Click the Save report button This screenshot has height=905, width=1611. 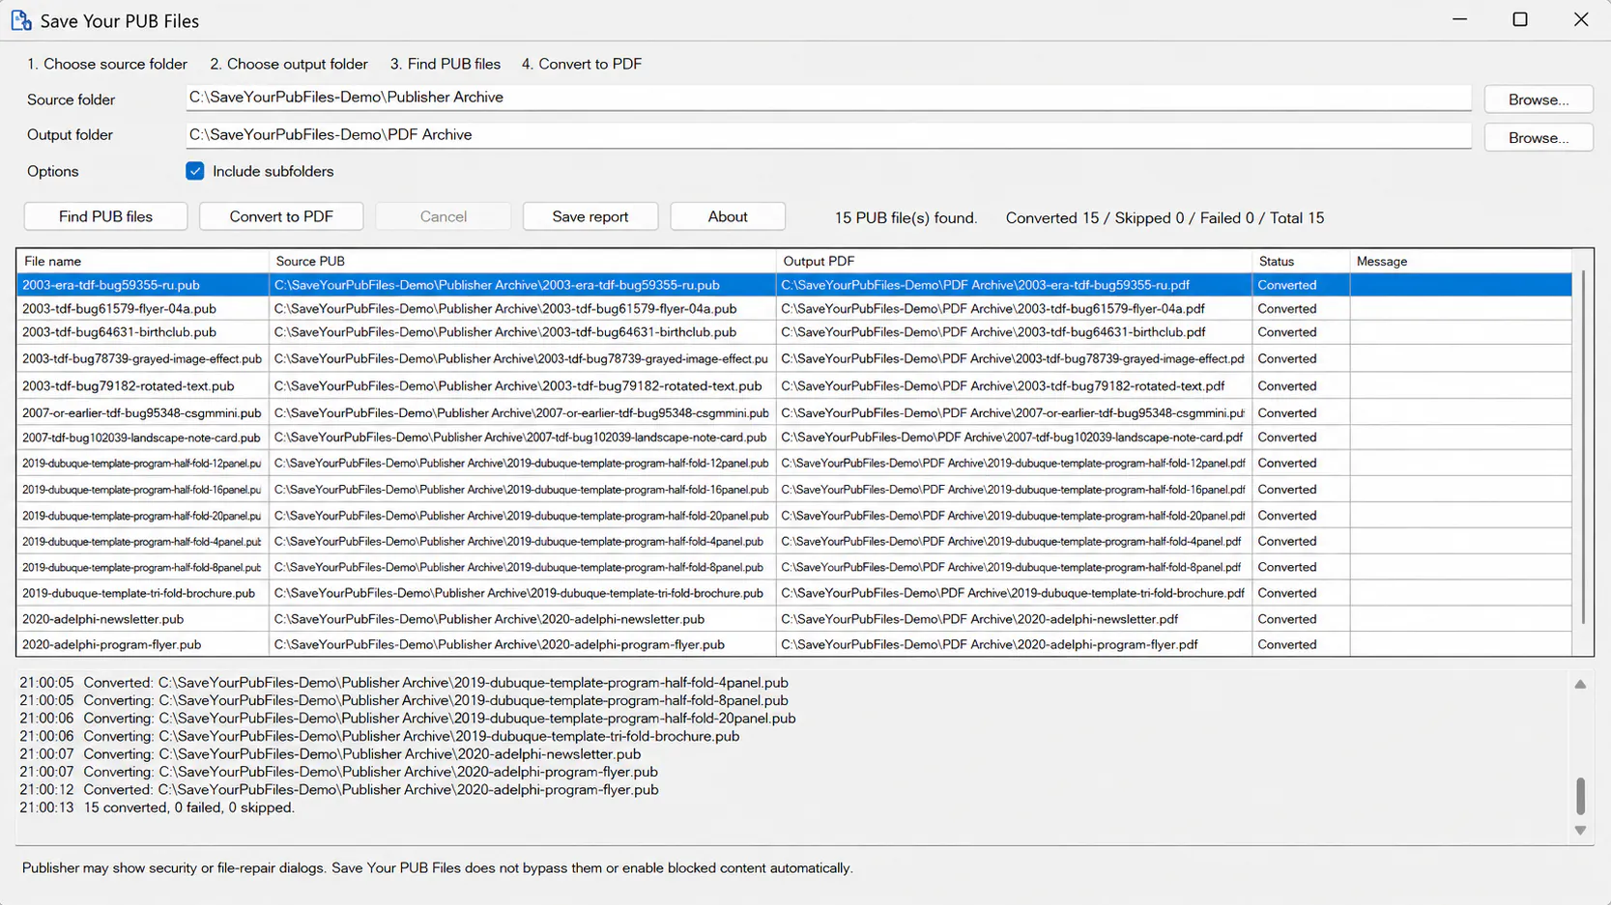[x=590, y=216]
